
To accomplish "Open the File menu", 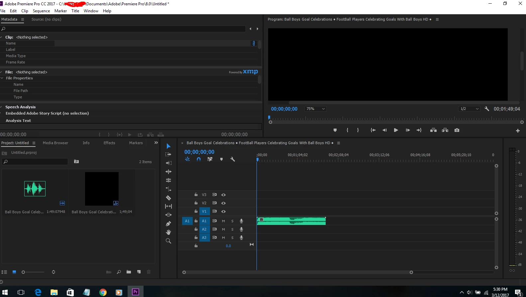I will [3, 11].
